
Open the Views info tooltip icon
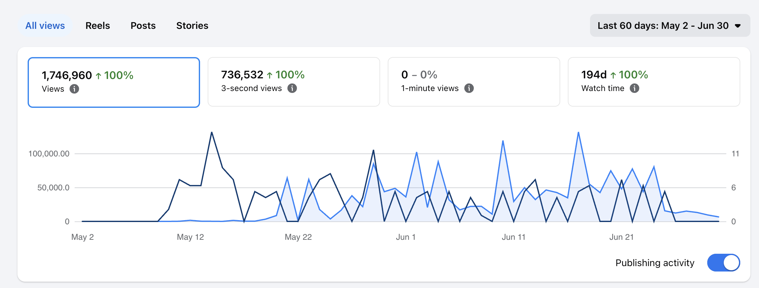[74, 89]
